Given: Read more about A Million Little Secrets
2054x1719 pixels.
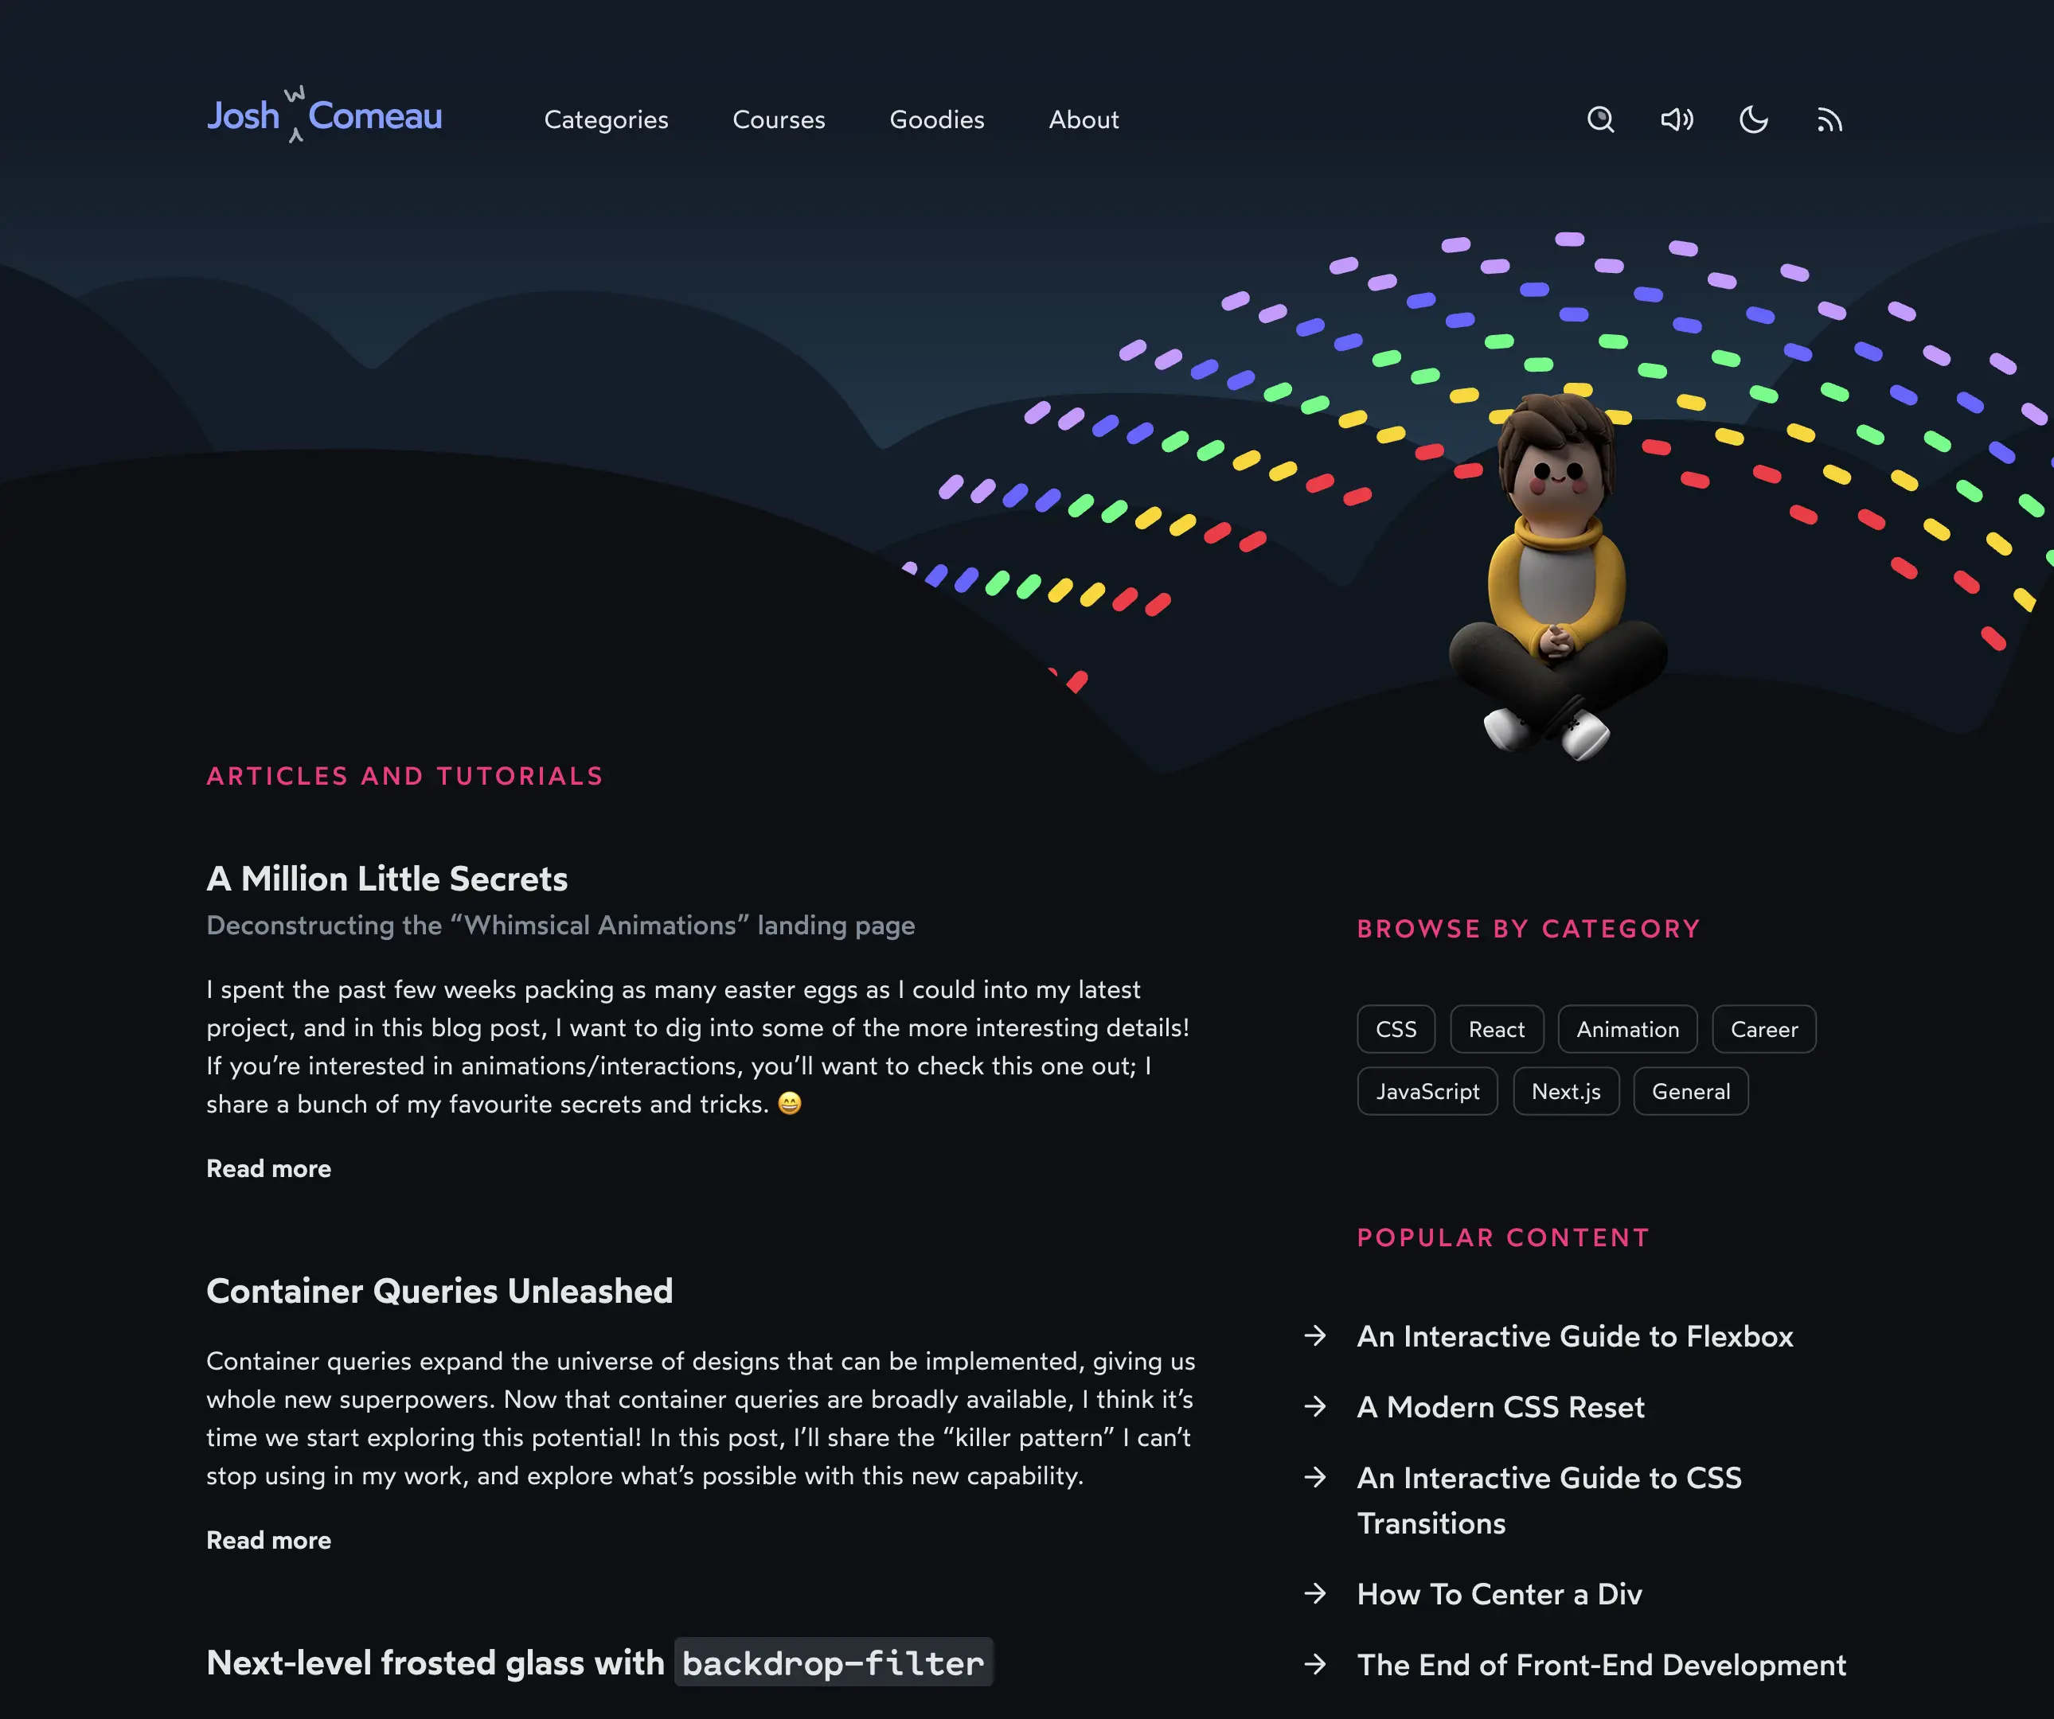Looking at the screenshot, I should (267, 1168).
